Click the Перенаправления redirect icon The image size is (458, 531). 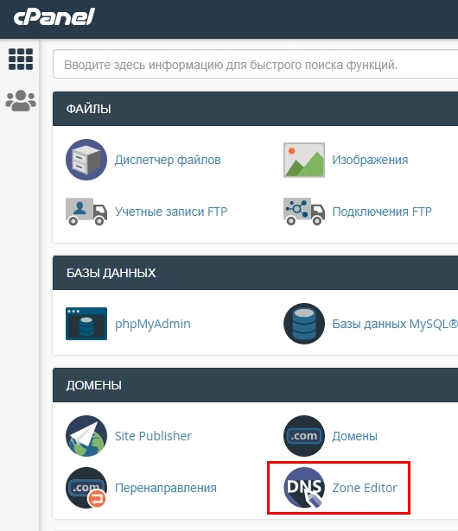(x=86, y=488)
